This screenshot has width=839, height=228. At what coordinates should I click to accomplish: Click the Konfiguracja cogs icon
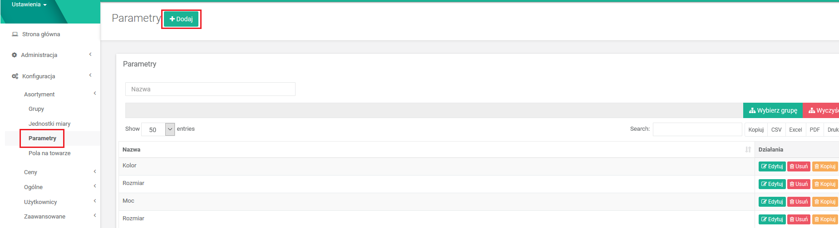pyautogui.click(x=15, y=76)
